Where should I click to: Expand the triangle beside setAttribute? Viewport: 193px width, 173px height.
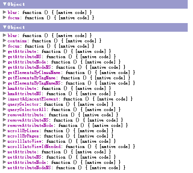pos(4,151)
